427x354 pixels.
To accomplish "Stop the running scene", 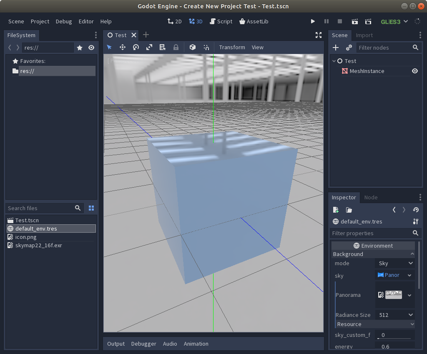I will (x=339, y=21).
